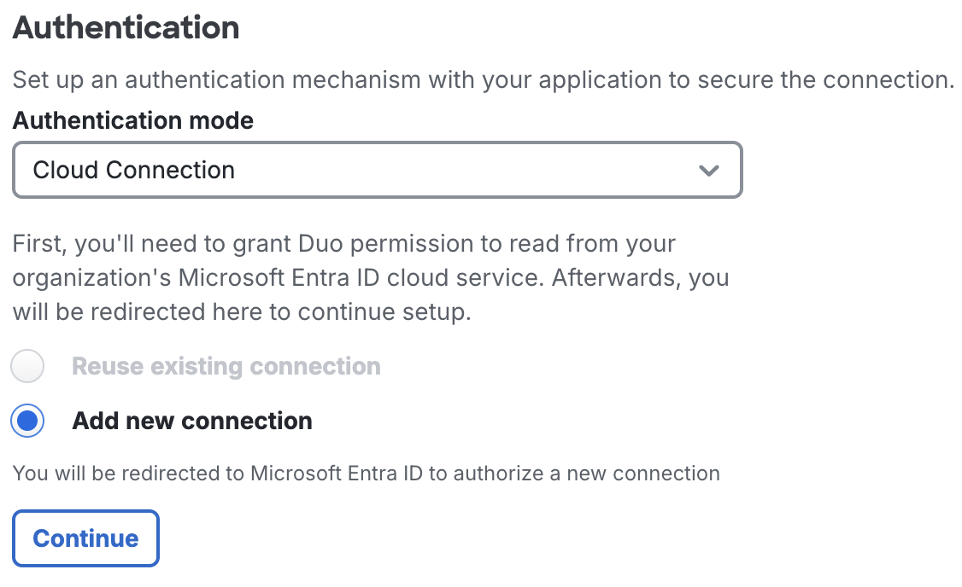The image size is (962, 587).
Task: Click the disabled radio circle above Add new connection
Action: [26, 366]
